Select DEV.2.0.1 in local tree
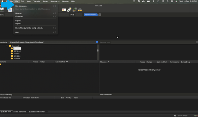Image resolution: width=198 pixels, height=117 pixels. [17, 54]
